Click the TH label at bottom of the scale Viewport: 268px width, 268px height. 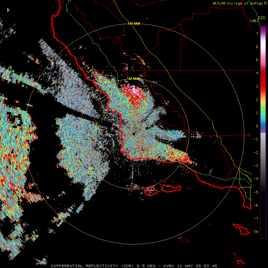tap(256, 232)
